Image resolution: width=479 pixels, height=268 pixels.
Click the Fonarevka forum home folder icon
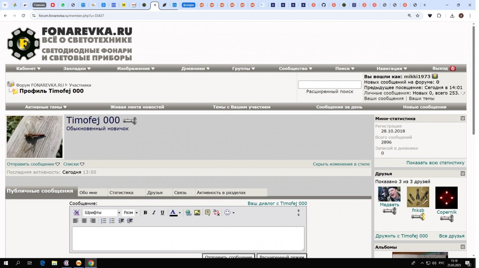pos(10,84)
